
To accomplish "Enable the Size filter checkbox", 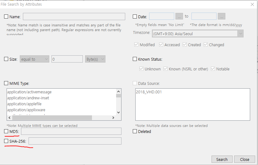I will pyautogui.click(x=6, y=59).
